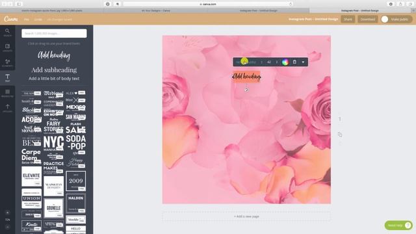Click the Canva logo
This screenshot has width=416, height=234.
(11, 19)
